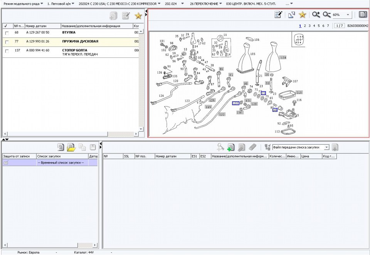This screenshot has width=370, height=255.
Task: Go to diagram page 2
Action: pyautogui.click(x=305, y=26)
